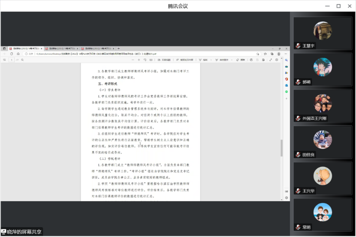Click the browser refresh button
Screen dimensions: 356x237
(x=11, y=54)
